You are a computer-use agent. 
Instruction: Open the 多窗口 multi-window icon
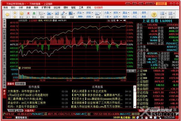click(x=170, y=14)
